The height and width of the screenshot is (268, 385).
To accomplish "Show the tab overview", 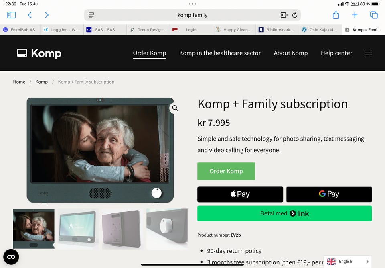I will (374, 15).
